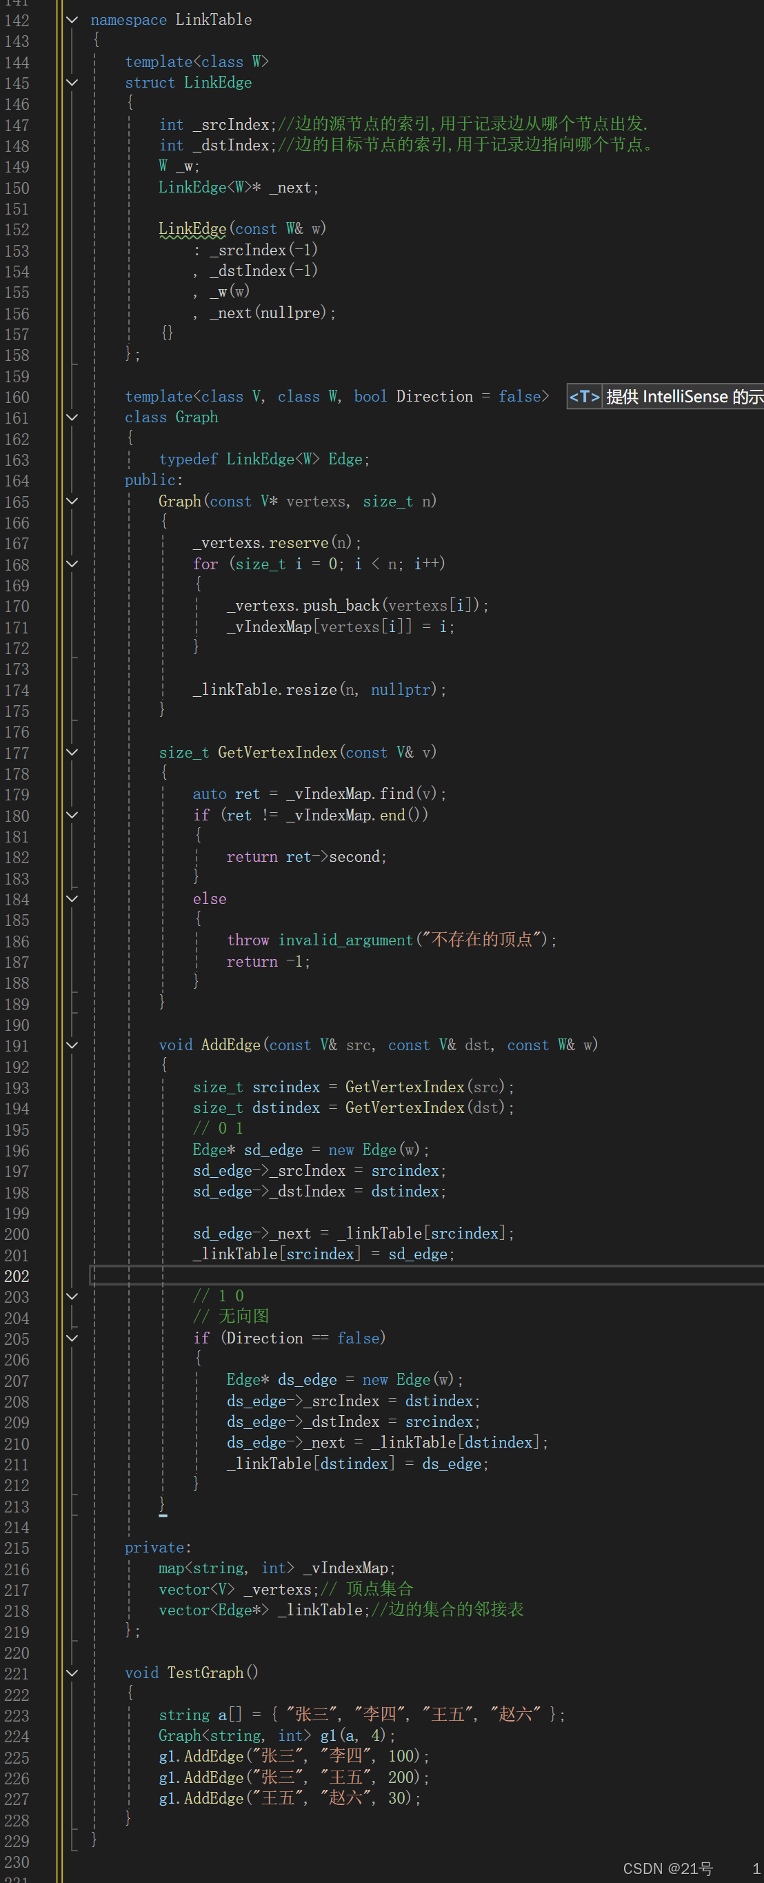The image size is (764, 1883).
Task: Click 'vector<V> _vertexs;' declaration
Action: 239,1590
